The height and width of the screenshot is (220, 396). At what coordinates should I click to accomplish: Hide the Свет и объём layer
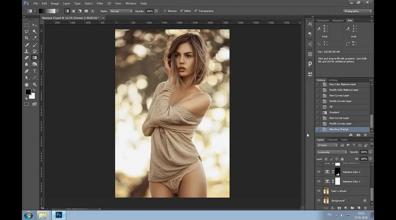click(319, 191)
